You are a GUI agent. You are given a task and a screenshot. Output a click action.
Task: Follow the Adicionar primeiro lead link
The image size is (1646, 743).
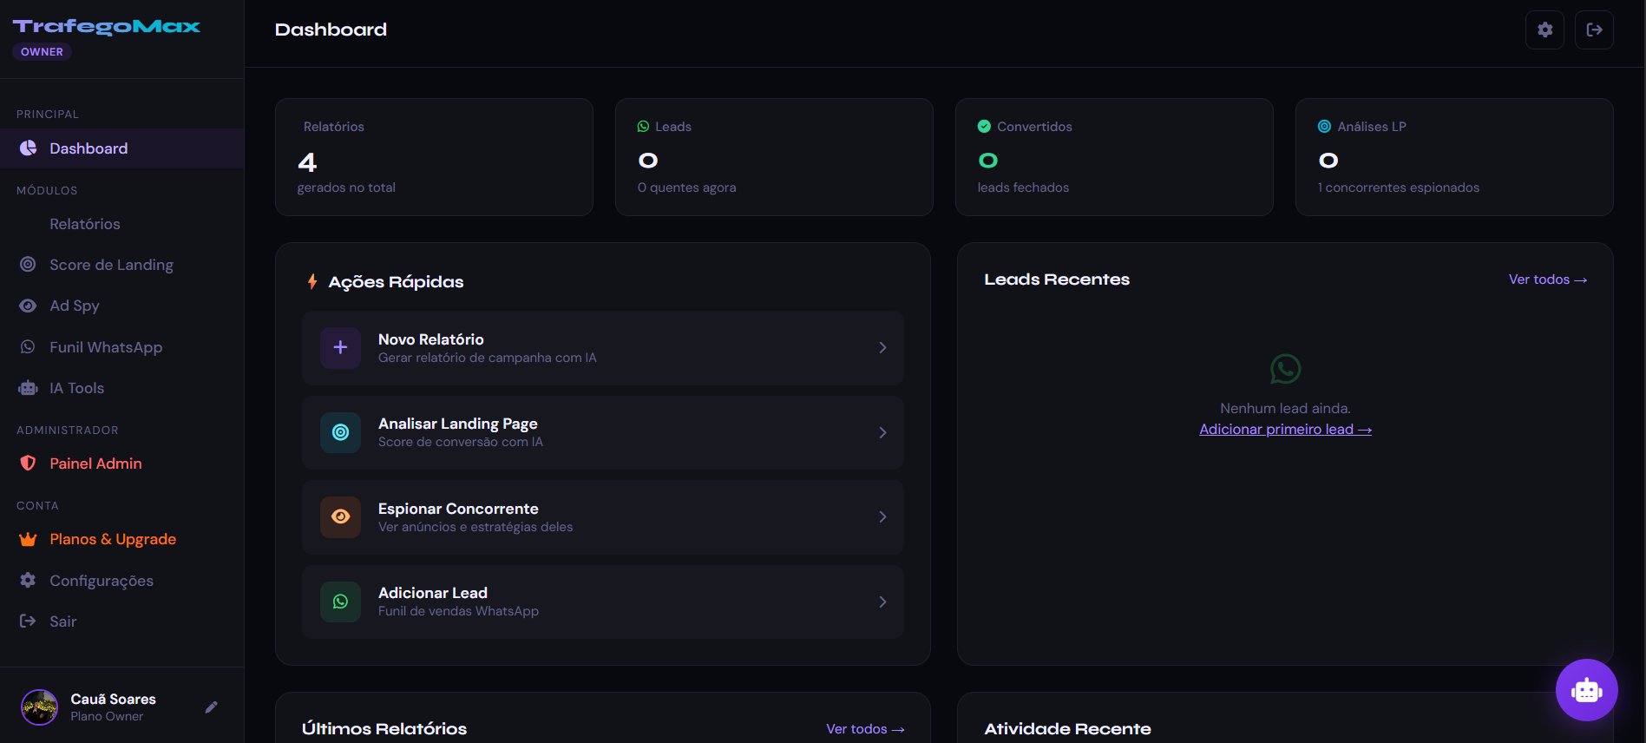click(1285, 429)
